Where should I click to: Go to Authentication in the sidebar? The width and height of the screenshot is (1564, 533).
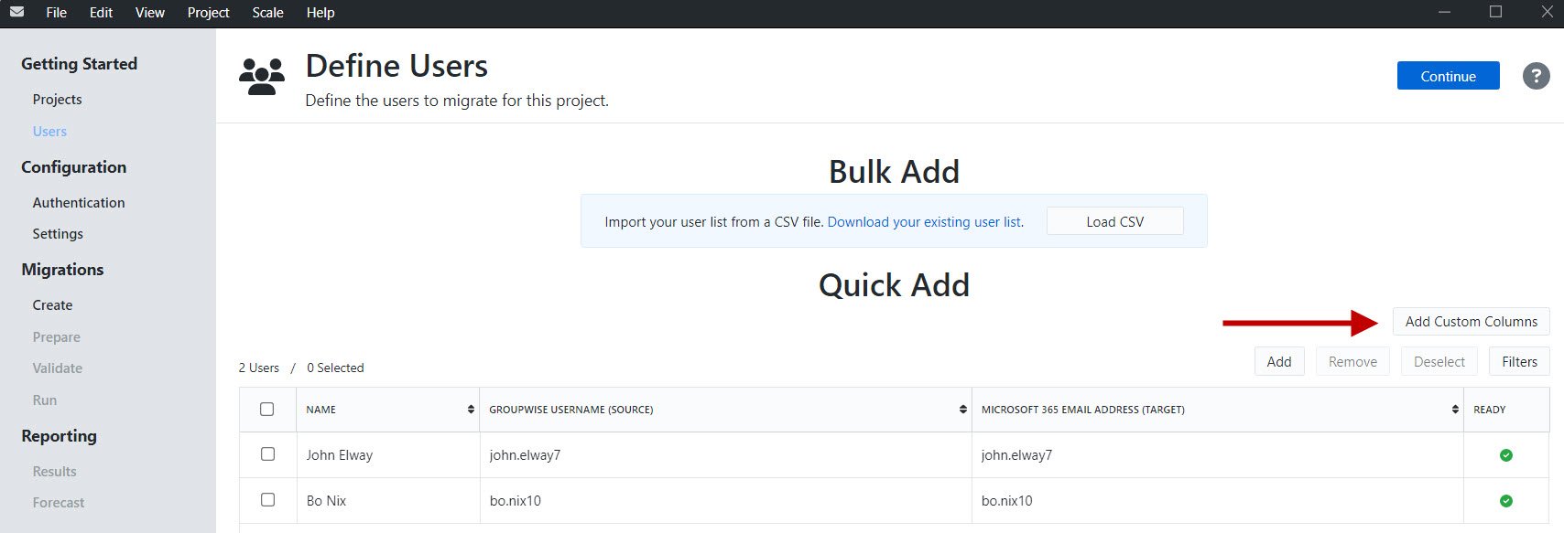tap(79, 203)
